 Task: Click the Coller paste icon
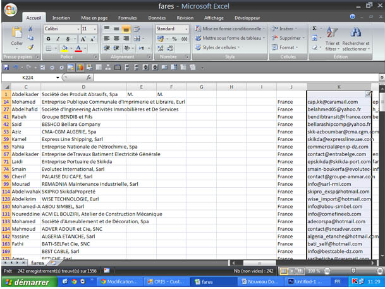pyautogui.click(x=16, y=33)
